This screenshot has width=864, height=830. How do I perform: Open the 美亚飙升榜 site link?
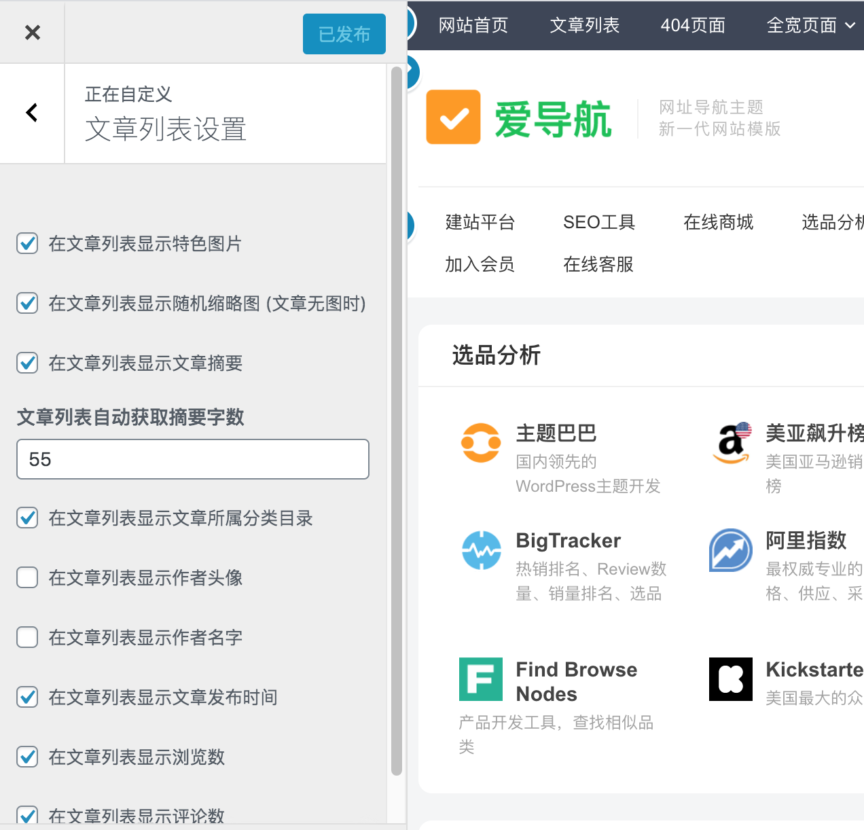click(x=815, y=433)
